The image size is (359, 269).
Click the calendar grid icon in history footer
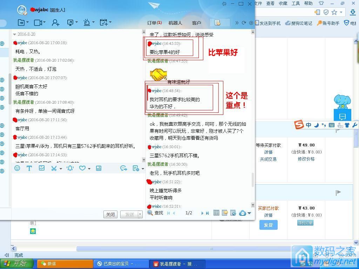pyautogui.click(x=216, y=213)
